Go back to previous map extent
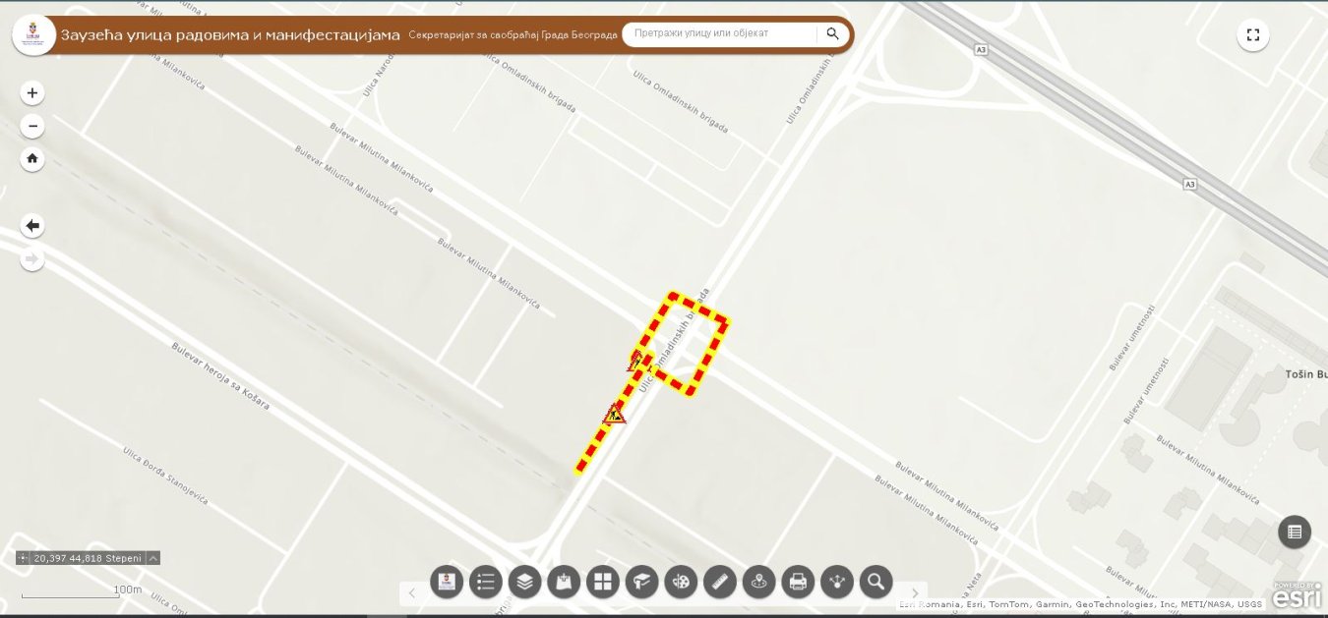This screenshot has height=618, width=1328. coord(32,226)
